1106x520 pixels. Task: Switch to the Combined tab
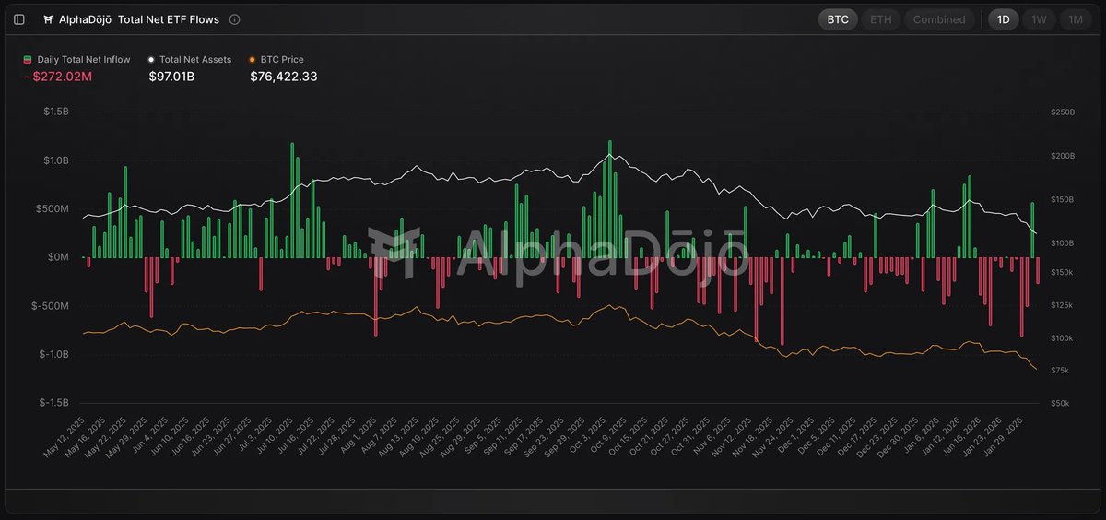click(x=939, y=19)
